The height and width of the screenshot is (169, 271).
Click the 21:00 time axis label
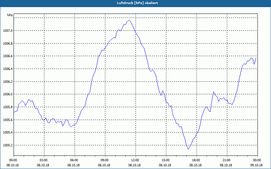pos(226,160)
